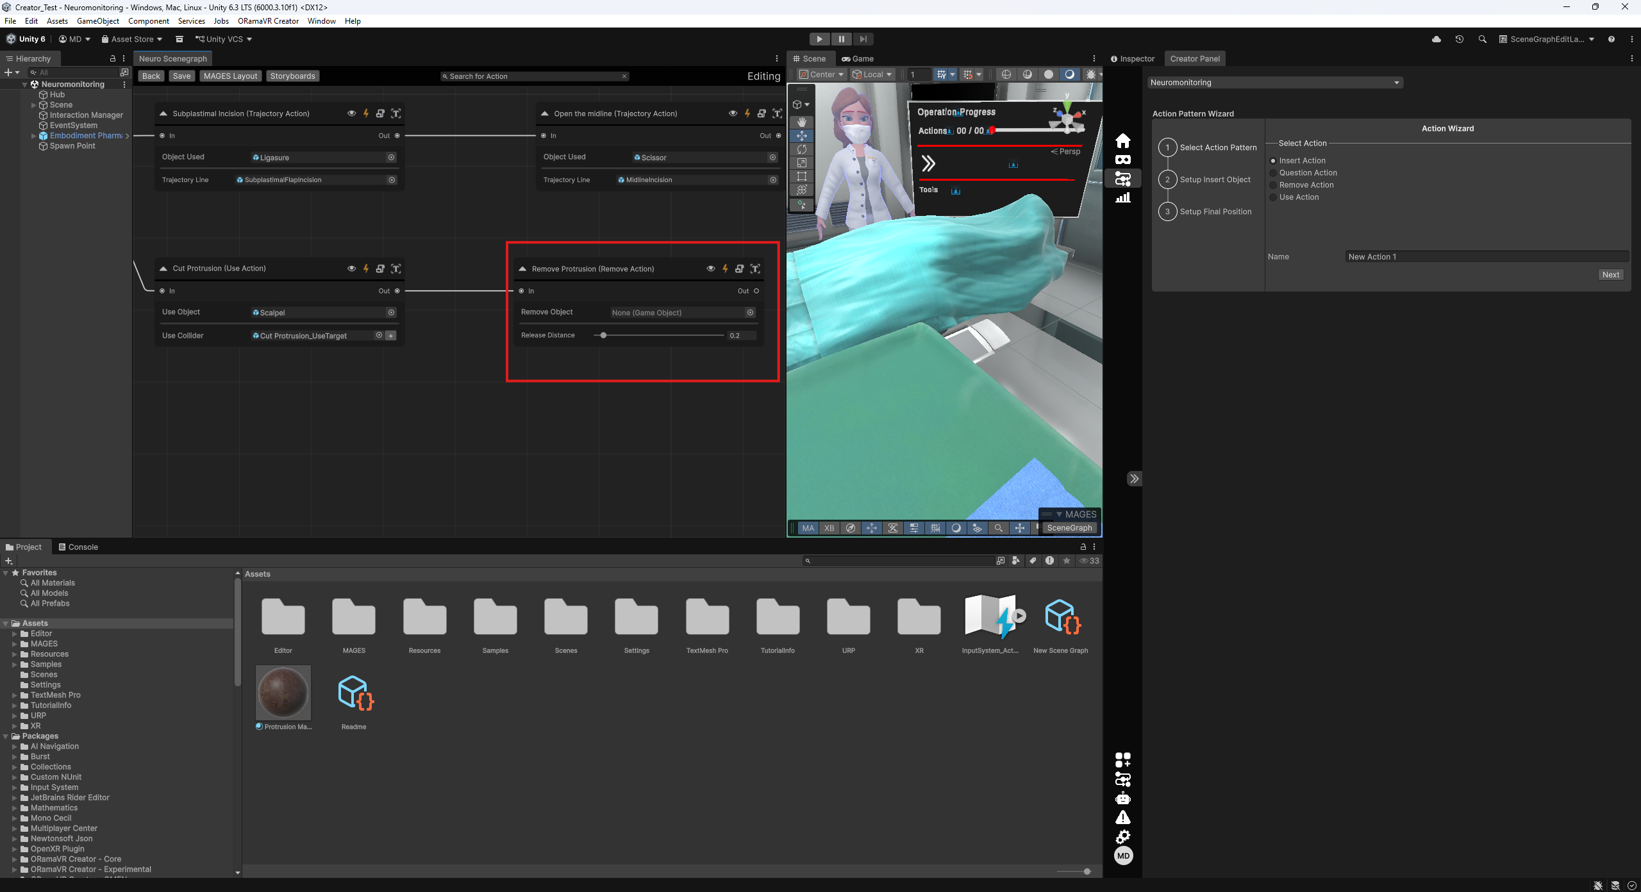Open the Center pivot dropdown

(x=821, y=74)
